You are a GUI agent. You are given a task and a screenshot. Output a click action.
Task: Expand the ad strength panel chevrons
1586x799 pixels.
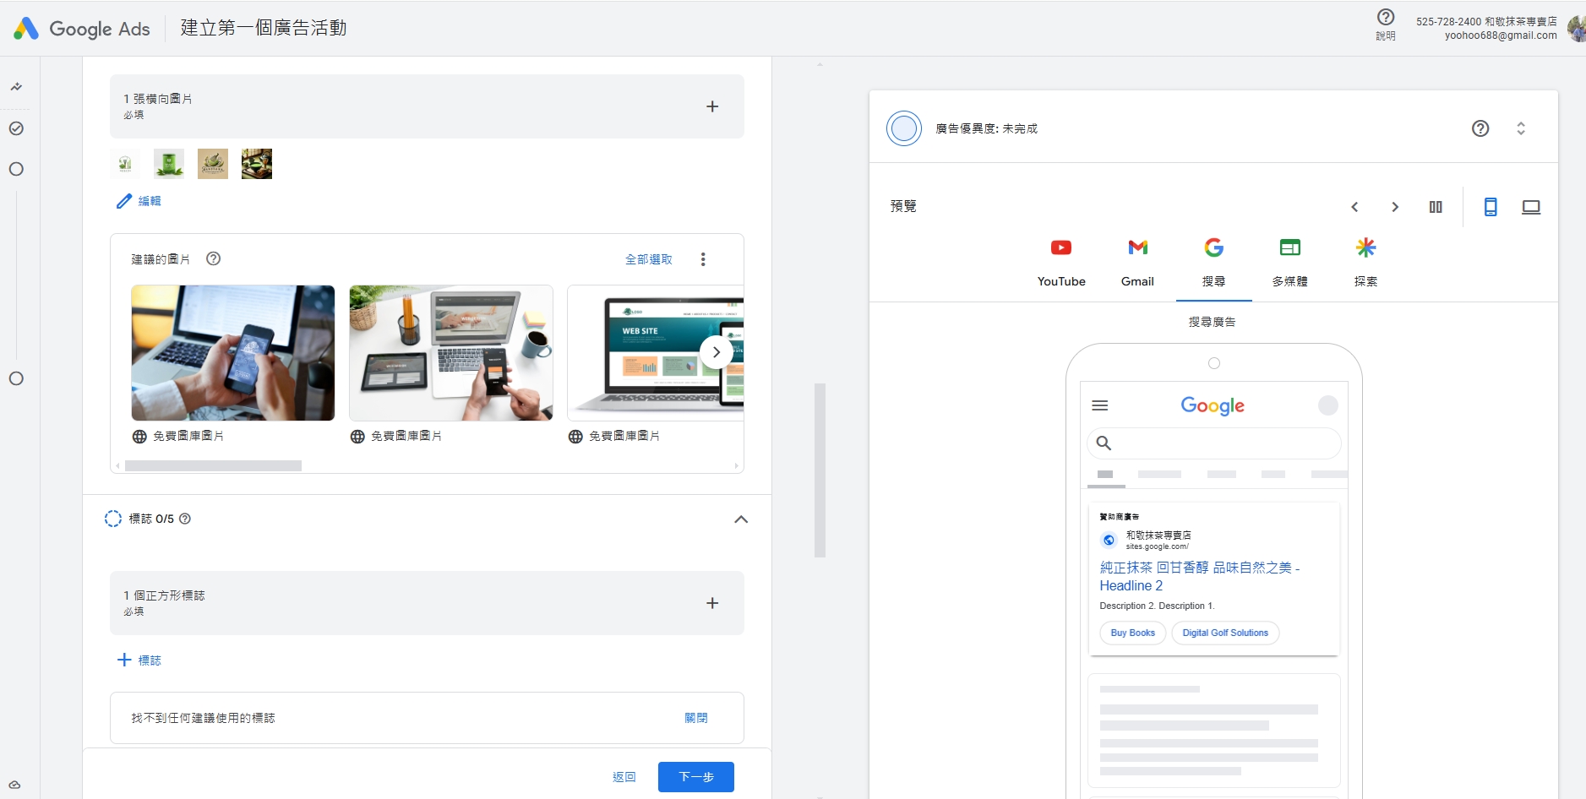(x=1521, y=128)
